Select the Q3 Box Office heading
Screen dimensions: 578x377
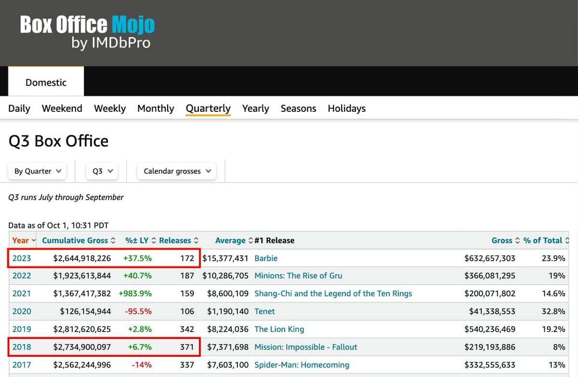58,141
